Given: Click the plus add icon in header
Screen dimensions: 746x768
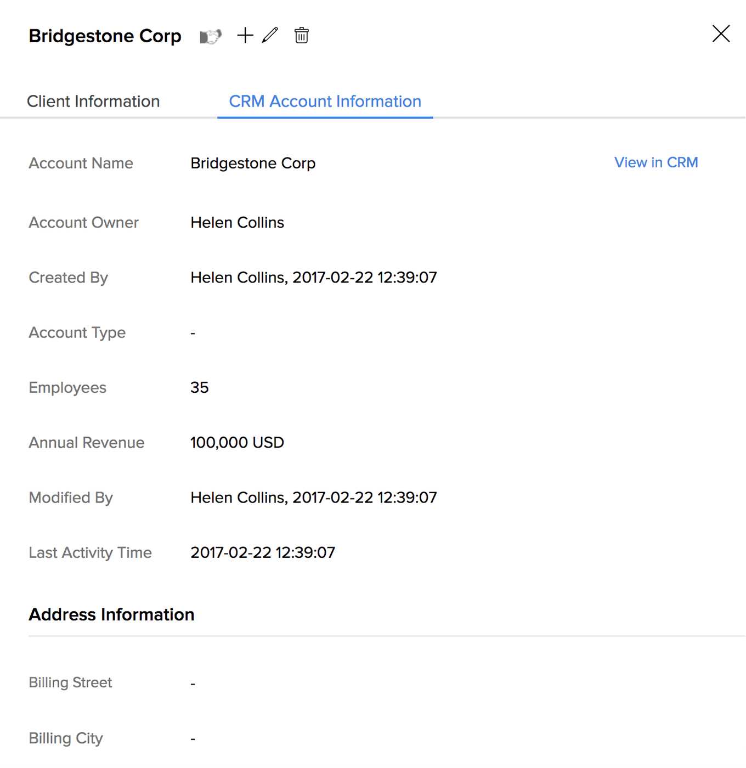Looking at the screenshot, I should [x=245, y=36].
